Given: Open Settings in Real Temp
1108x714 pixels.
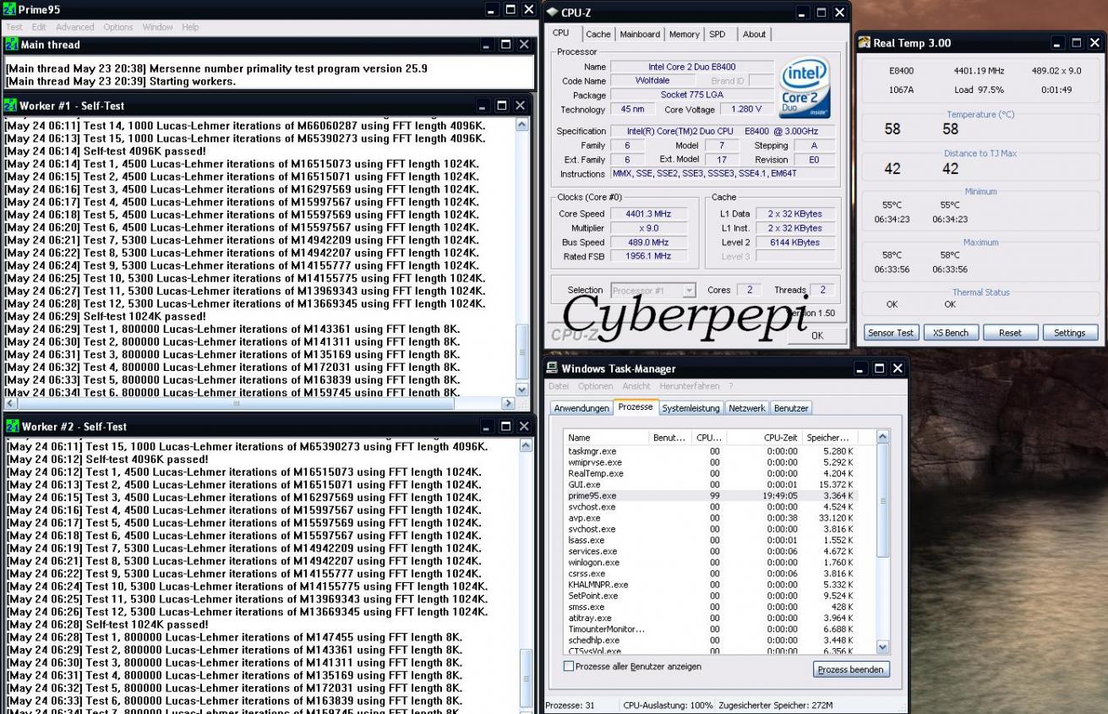Looking at the screenshot, I should (x=1069, y=333).
